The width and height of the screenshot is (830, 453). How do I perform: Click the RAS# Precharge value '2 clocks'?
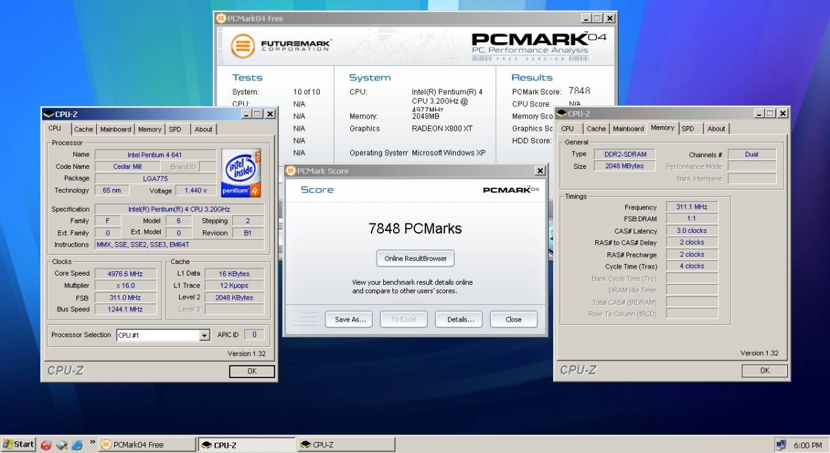pos(692,254)
